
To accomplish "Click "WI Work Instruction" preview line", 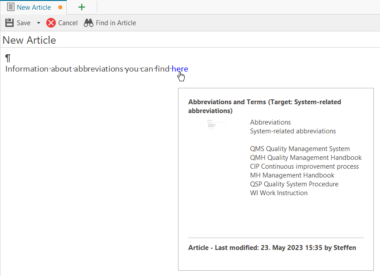I will pyautogui.click(x=278, y=193).
